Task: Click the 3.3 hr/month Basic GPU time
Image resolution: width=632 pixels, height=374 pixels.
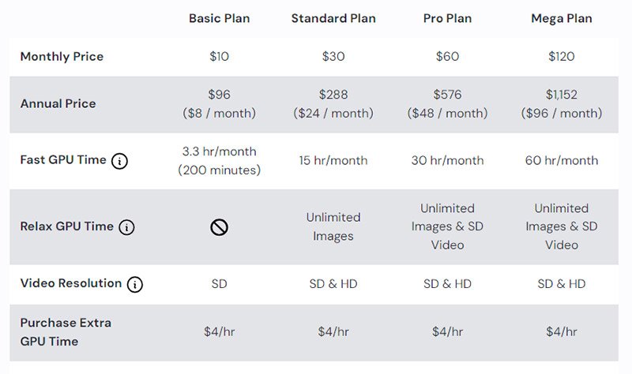Action: coord(219,151)
